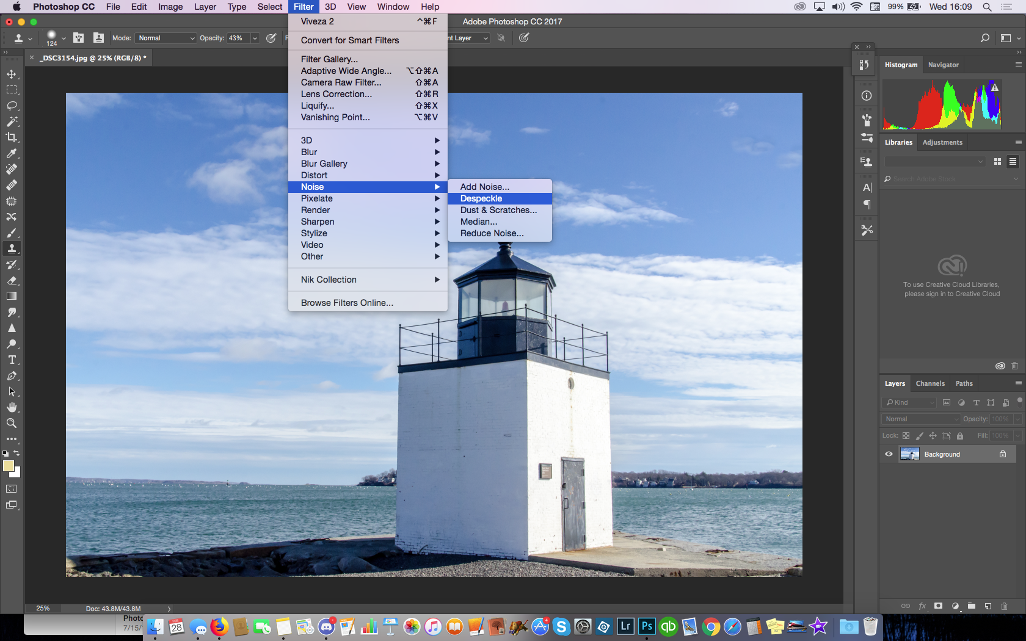The height and width of the screenshot is (641, 1026).
Task: Toggle lock all padlock
Action: (959, 436)
